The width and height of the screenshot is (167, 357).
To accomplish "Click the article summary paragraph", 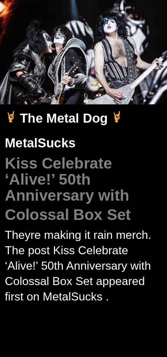I will pyautogui.click(x=78, y=266).
